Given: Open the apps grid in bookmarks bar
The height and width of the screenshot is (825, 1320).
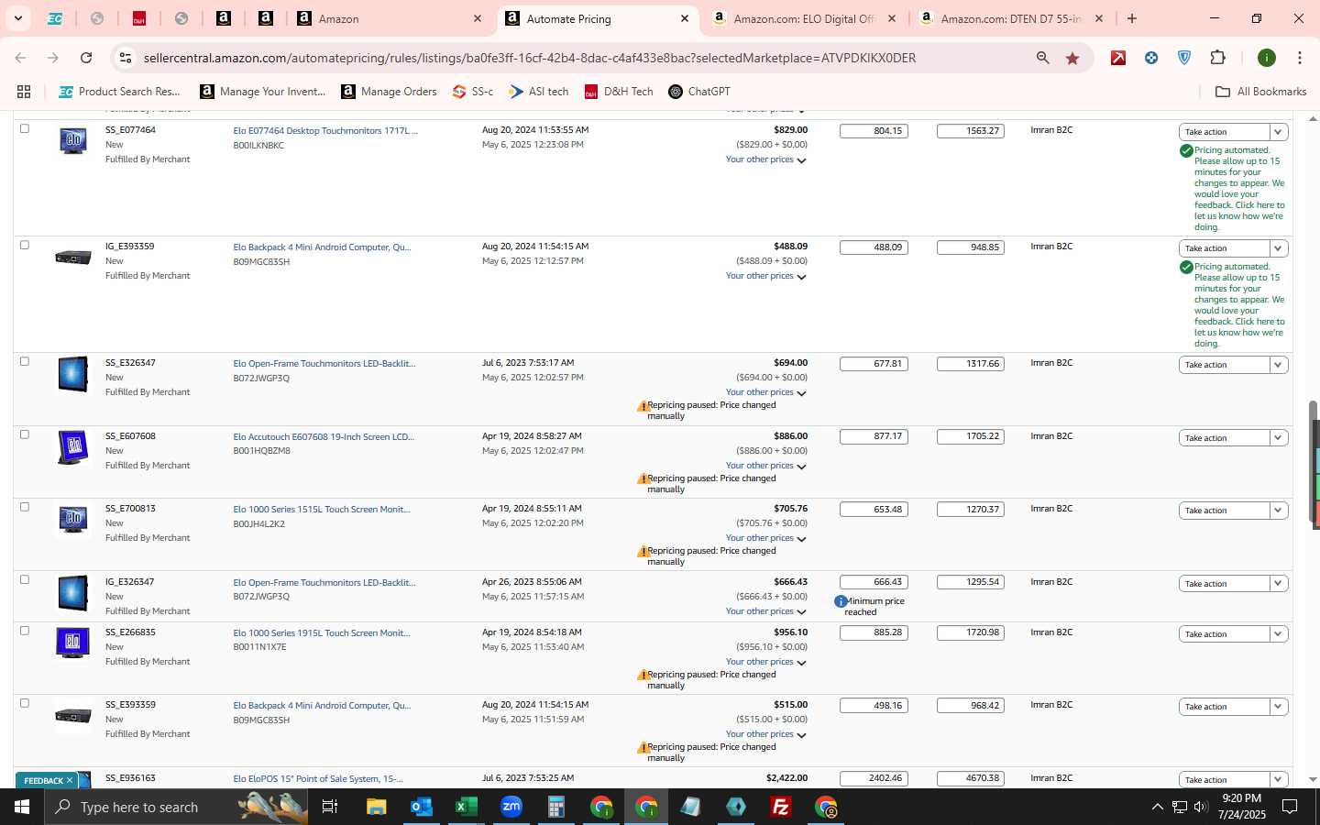Looking at the screenshot, I should [x=24, y=92].
